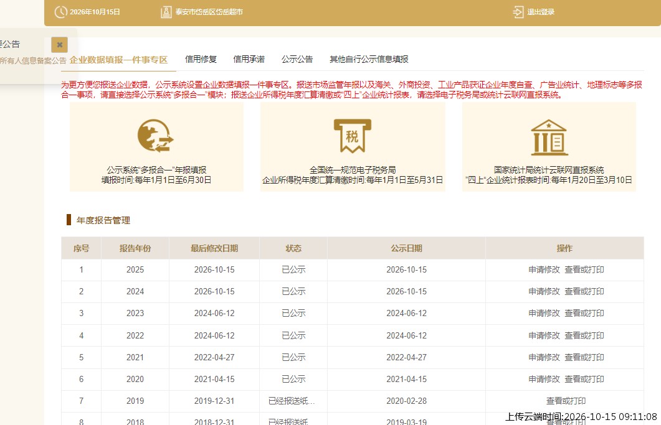Open the 多报合一 annual report globe icon
The width and height of the screenshot is (661, 425).
click(156, 136)
